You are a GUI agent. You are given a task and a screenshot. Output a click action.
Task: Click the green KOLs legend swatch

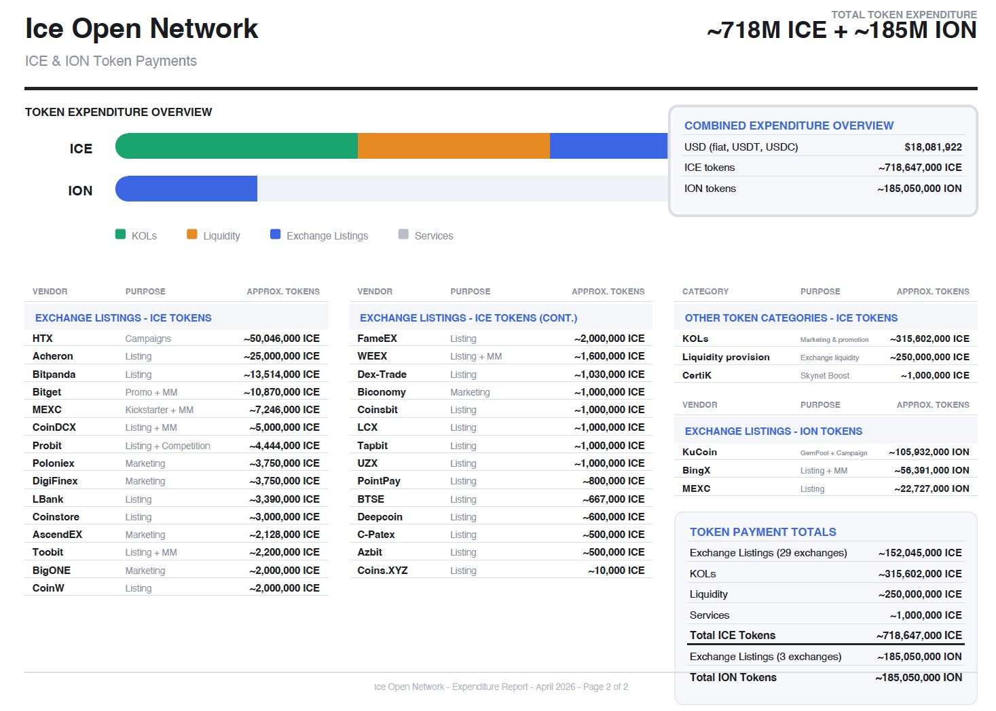click(120, 235)
